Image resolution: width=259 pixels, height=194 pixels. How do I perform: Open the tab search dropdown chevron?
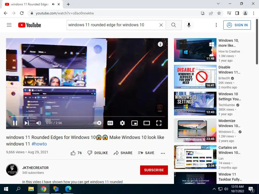click(218, 4)
